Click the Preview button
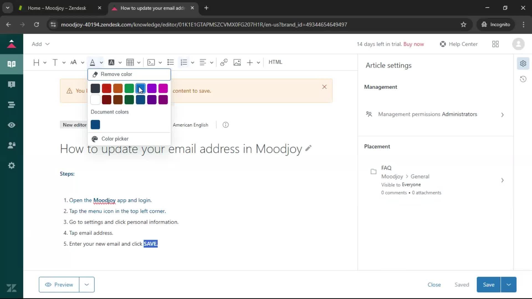This screenshot has height=299, width=532. pyautogui.click(x=59, y=285)
